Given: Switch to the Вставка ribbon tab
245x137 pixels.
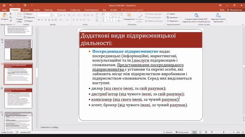Looking at the screenshot, I should pyautogui.click(x=26, y=10).
